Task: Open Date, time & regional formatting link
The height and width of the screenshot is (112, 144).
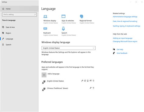Action: [x=125, y=21]
